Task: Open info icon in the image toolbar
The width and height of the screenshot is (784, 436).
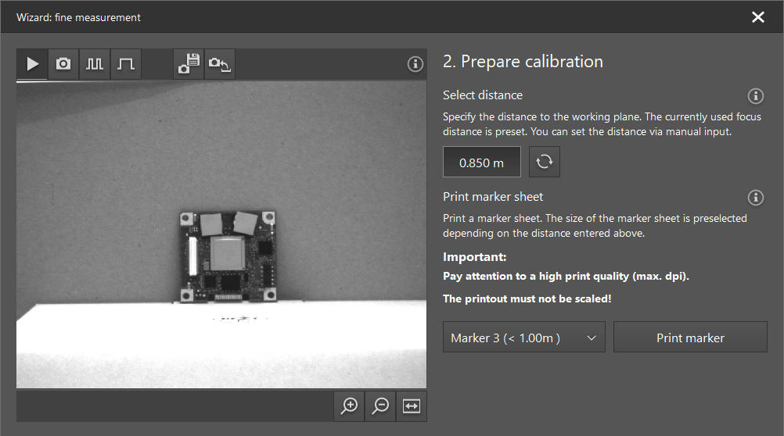Action: [x=415, y=64]
